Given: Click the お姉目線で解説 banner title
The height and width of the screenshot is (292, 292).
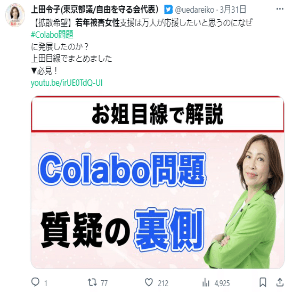Looking at the screenshot, I should 158,114.
